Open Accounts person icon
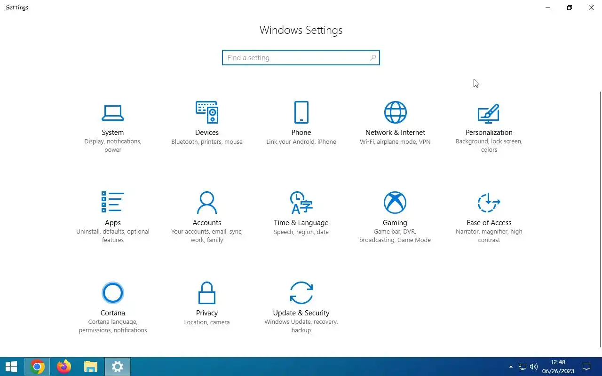This screenshot has height=376, width=602. pos(207,203)
